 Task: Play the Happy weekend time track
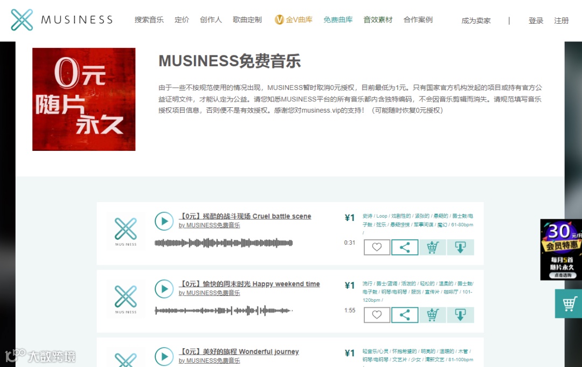pos(164,289)
